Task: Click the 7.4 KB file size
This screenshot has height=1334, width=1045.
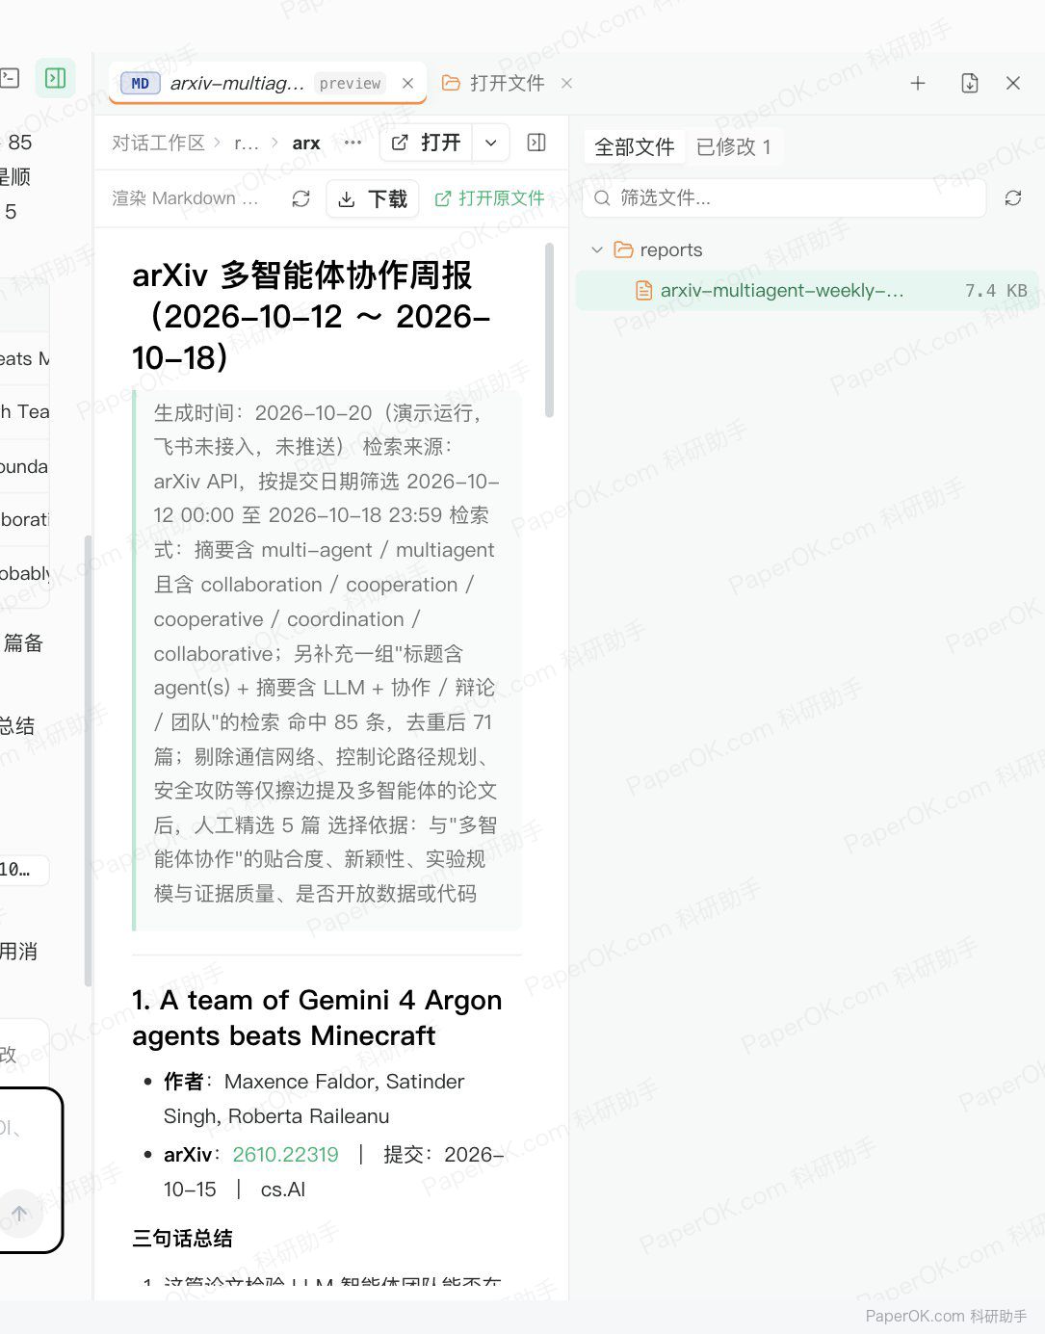Action: pyautogui.click(x=996, y=291)
